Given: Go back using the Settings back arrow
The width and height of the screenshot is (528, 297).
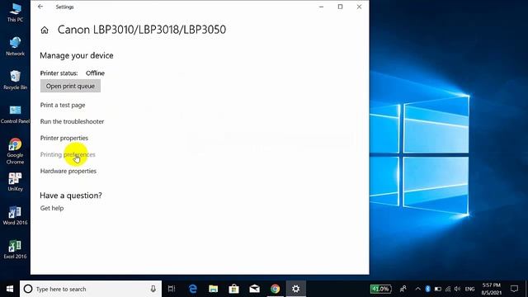Looking at the screenshot, I should [x=40, y=7].
